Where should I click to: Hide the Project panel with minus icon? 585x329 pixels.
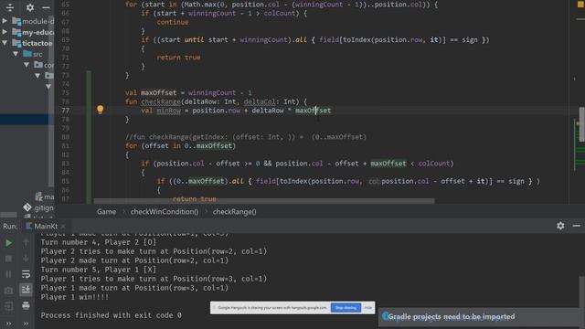click(x=46, y=7)
